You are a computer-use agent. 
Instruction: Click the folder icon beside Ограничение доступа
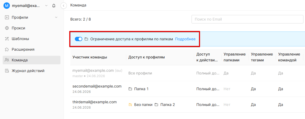(x=86, y=39)
